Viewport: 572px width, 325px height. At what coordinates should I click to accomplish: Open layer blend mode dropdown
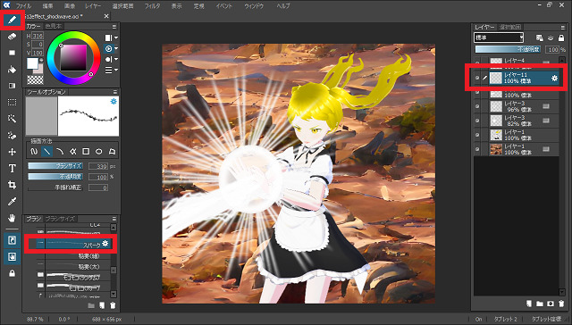(x=499, y=37)
